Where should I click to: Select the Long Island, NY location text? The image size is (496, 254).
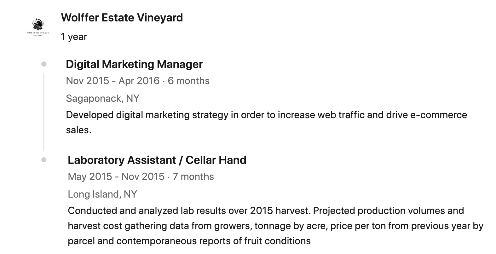click(x=102, y=194)
